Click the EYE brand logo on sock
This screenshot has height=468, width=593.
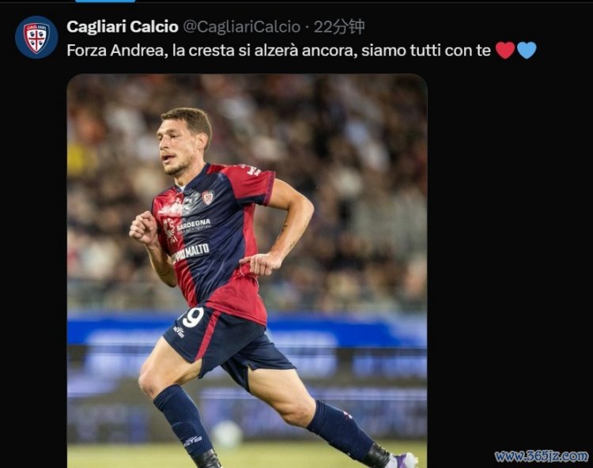pyautogui.click(x=193, y=441)
